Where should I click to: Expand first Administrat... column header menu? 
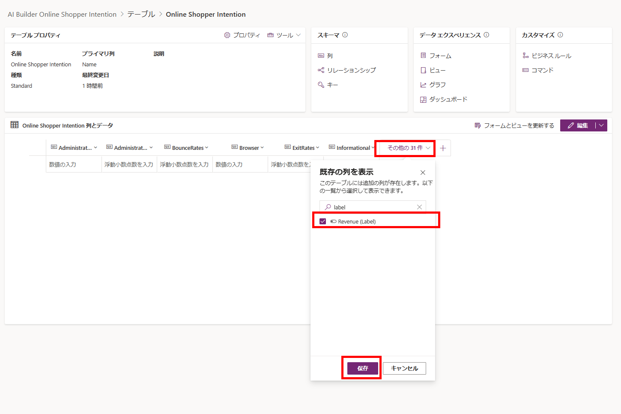(96, 148)
